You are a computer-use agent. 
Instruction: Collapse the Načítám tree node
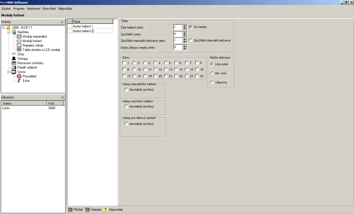(x=9, y=32)
